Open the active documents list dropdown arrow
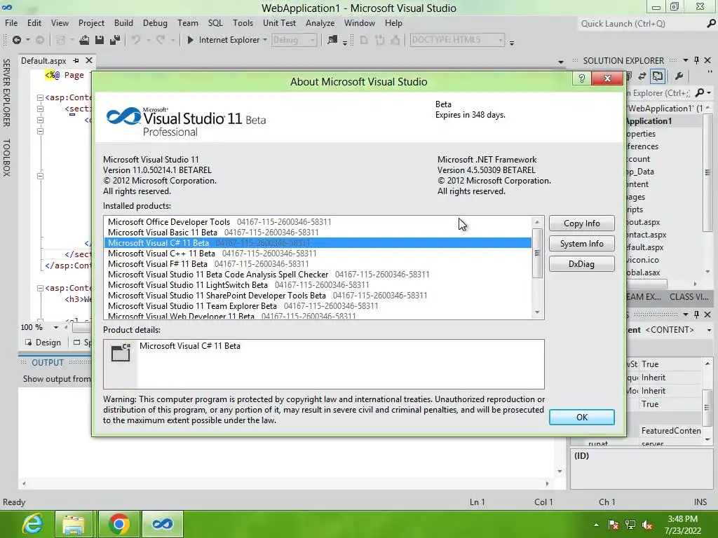Viewport: 718px width, 538px height. (560, 62)
